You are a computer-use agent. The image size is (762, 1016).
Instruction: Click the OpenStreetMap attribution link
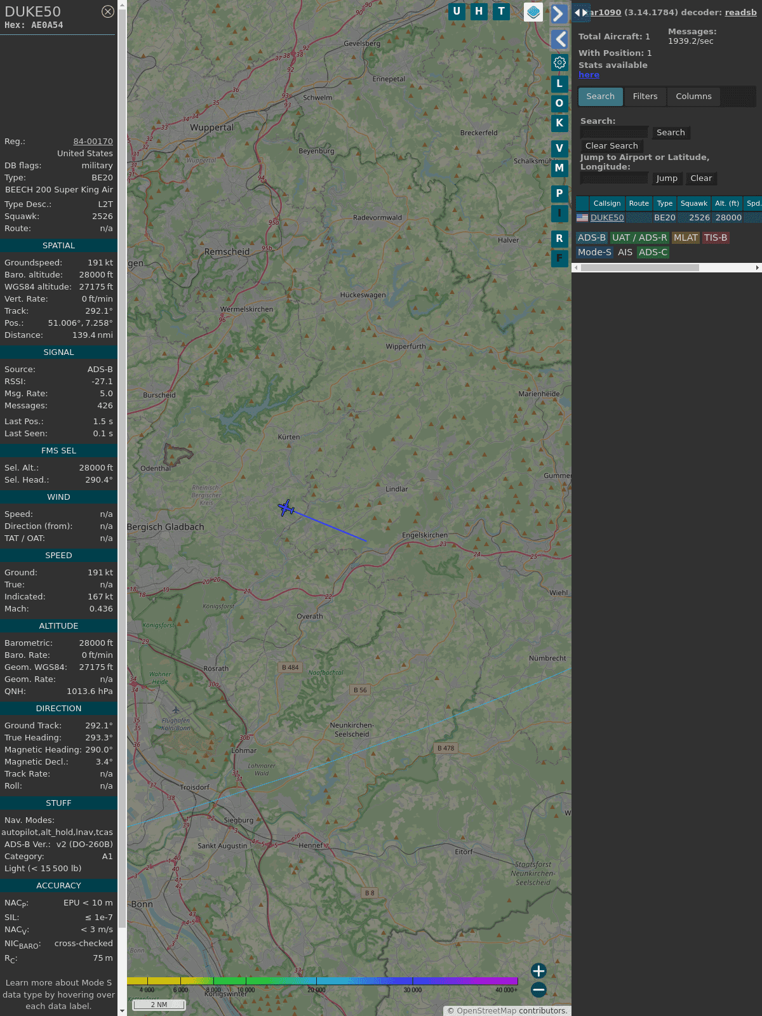point(486,1011)
